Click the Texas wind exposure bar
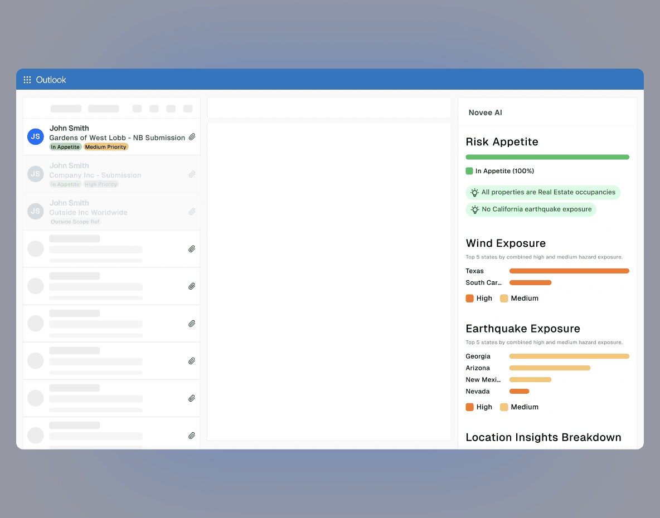 pyautogui.click(x=569, y=271)
